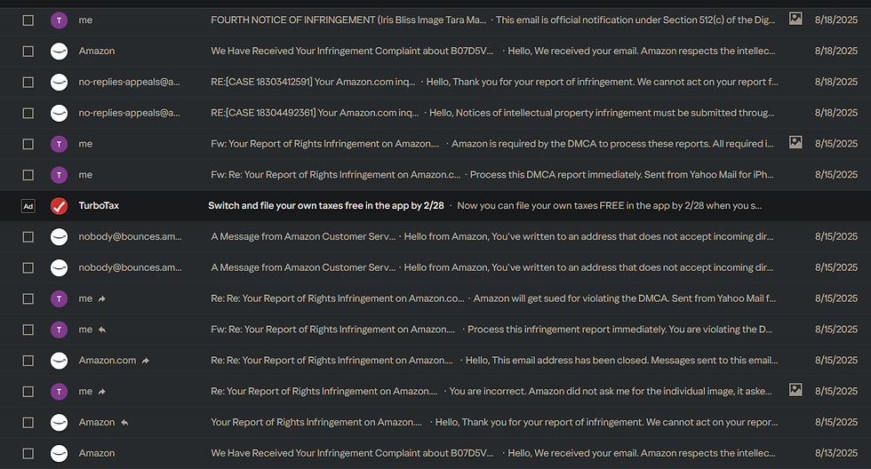
Task: Click the TurboTax red checkmark logo
Action: tap(59, 206)
